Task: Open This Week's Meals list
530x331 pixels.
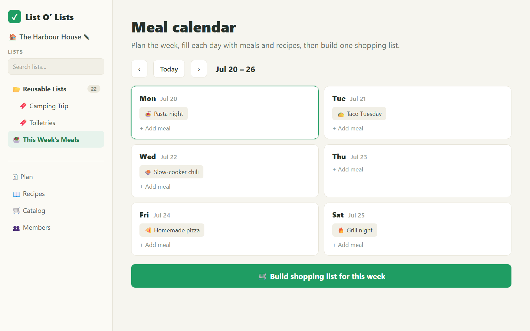Action: click(56, 140)
